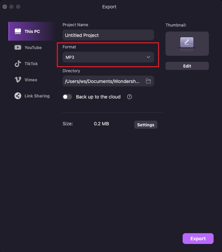Screen dimensions: 222x252
Task: Click the TikTok logo icon
Action: [18, 64]
